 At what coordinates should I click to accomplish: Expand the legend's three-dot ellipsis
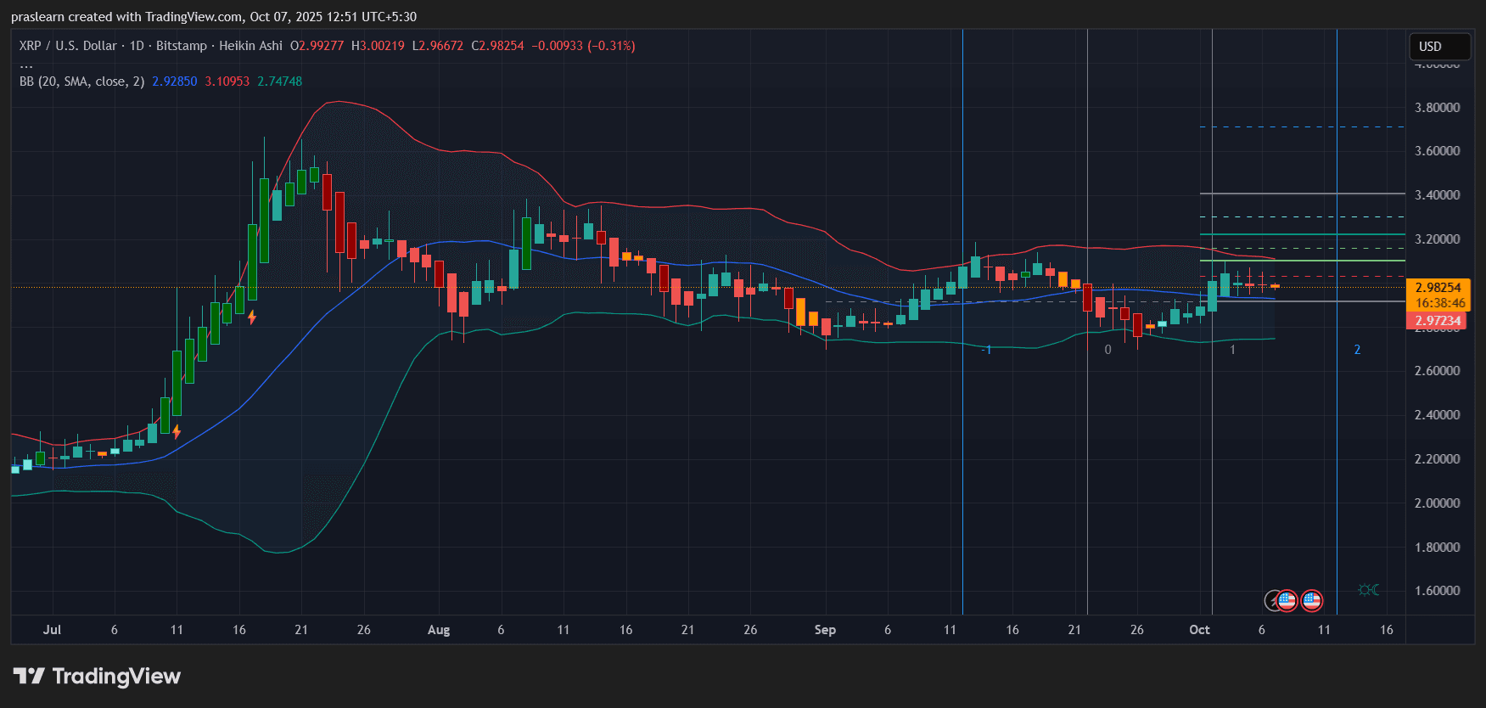pos(26,65)
